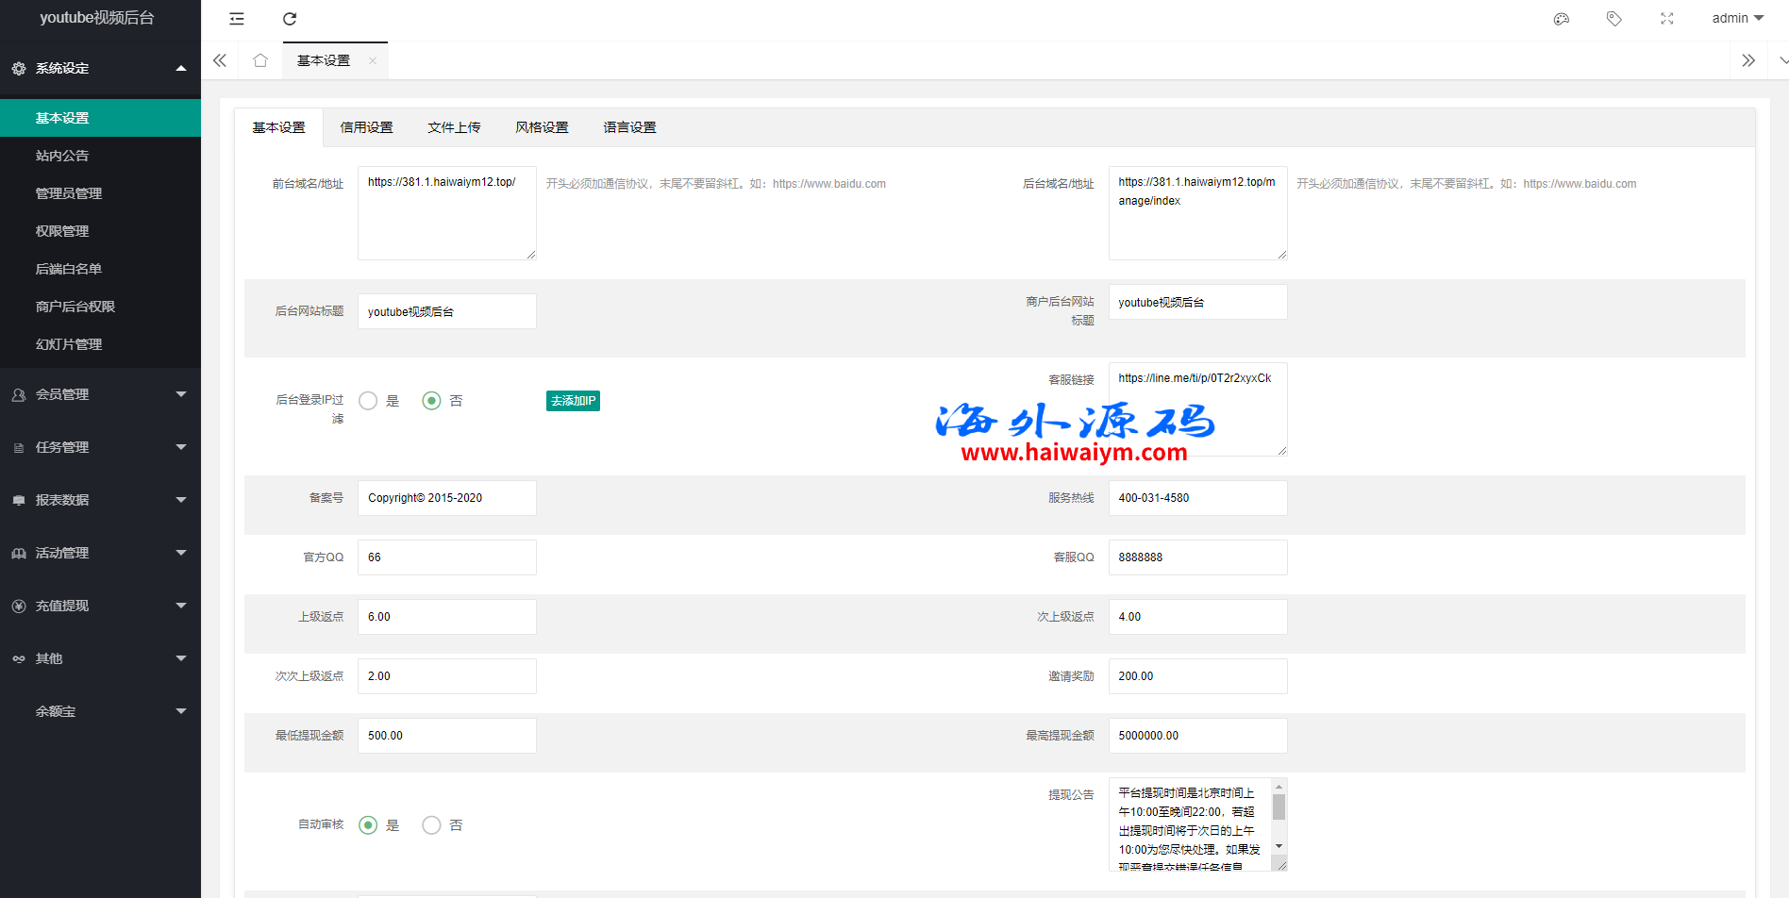The height and width of the screenshot is (898, 1789).
Task: Select 否 for 自动审核
Action: 432,825
